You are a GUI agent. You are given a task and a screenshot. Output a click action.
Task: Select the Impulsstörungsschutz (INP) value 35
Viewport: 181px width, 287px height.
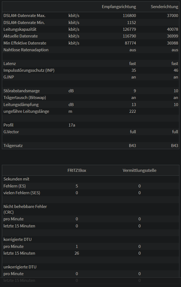tap(134, 70)
